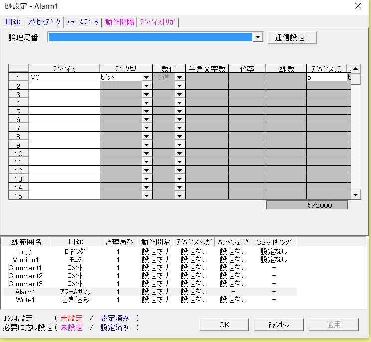
Task: Select row header 2 in device table
Action: (18, 86)
